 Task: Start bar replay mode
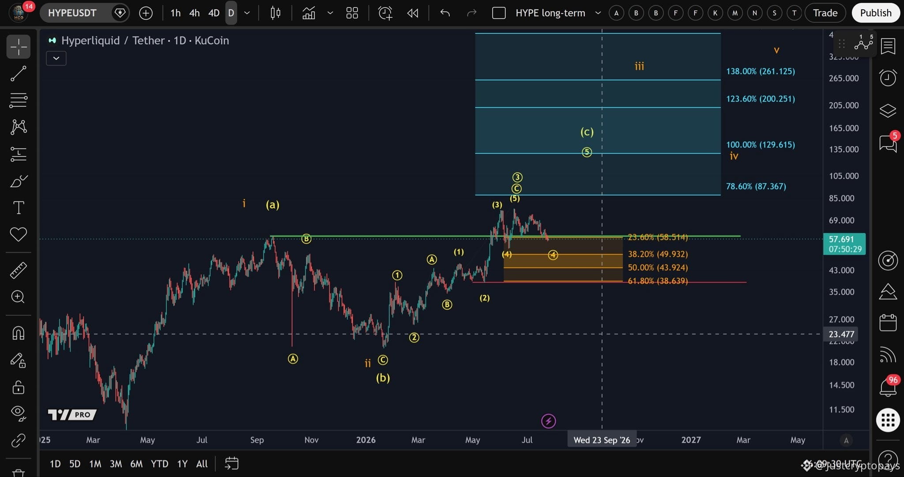(x=413, y=13)
